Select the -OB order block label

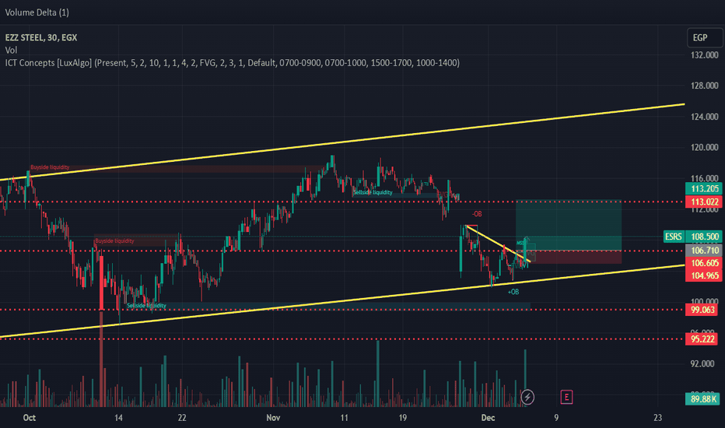[477, 214]
